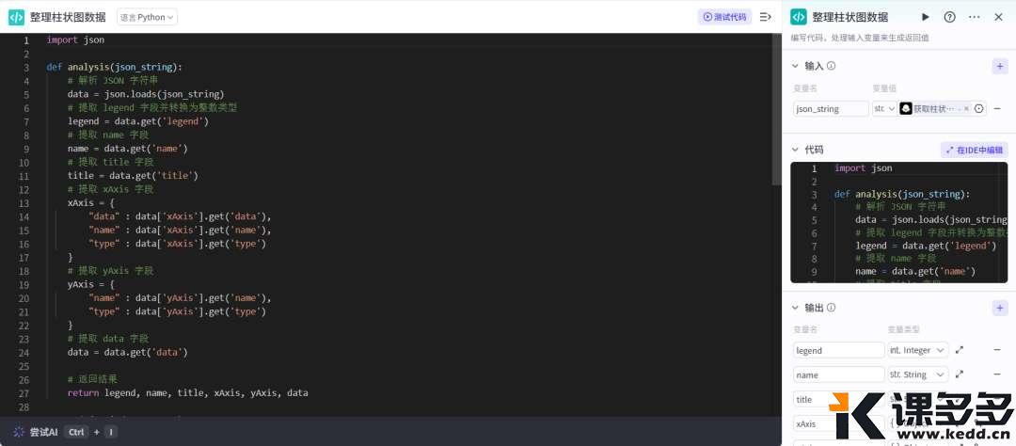This screenshot has width=1016, height=446.
Task: Run the node with the play icon
Action: point(926,18)
